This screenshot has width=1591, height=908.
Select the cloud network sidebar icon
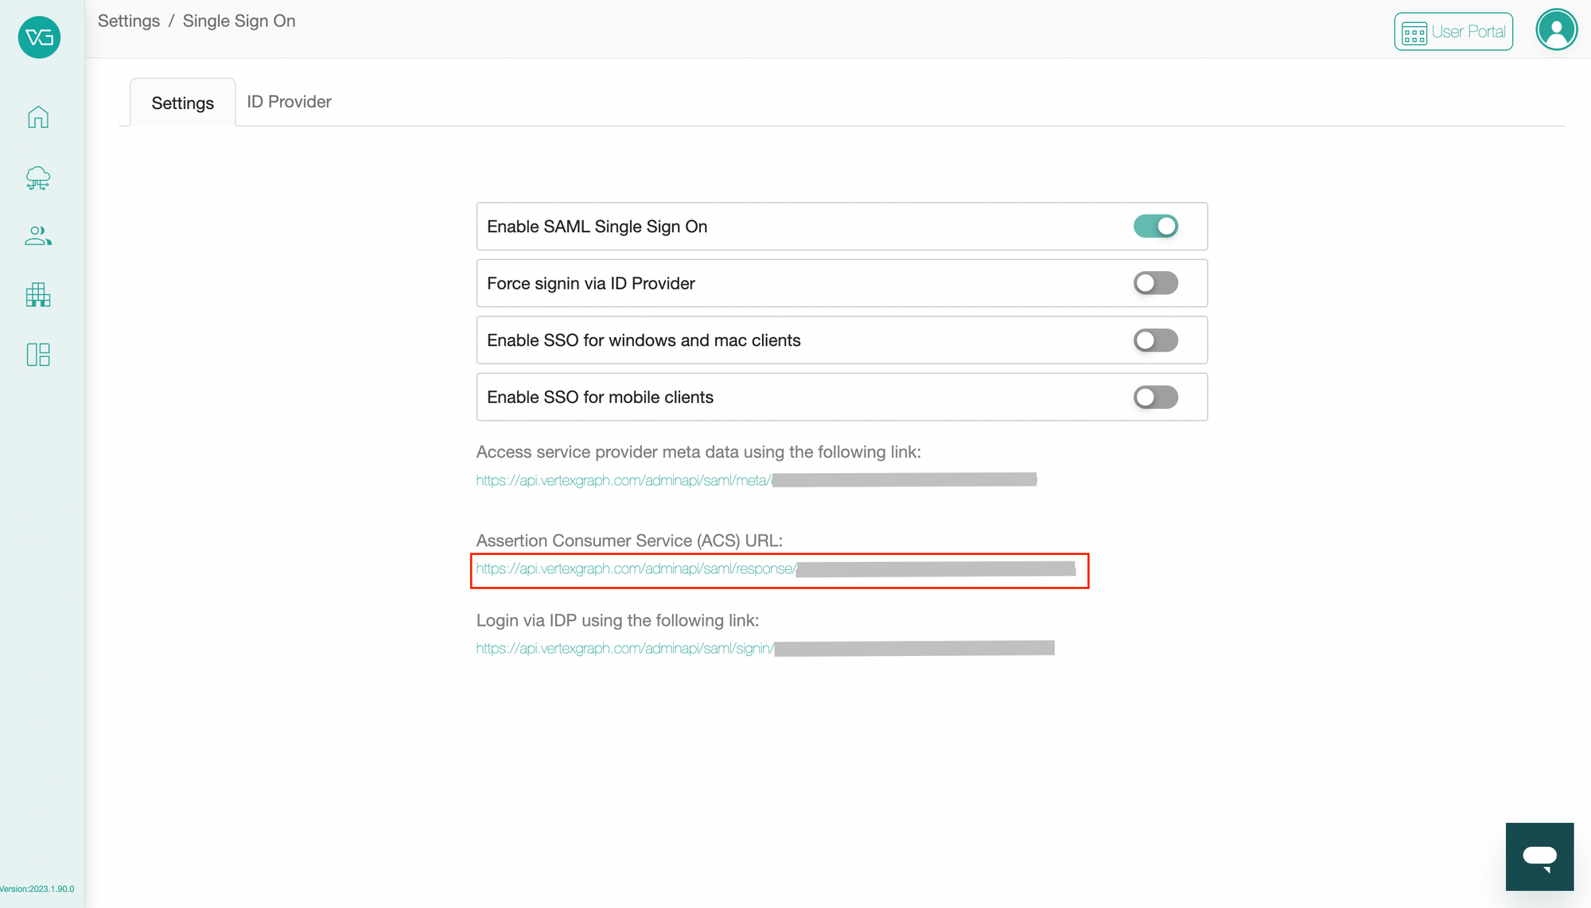(x=37, y=178)
